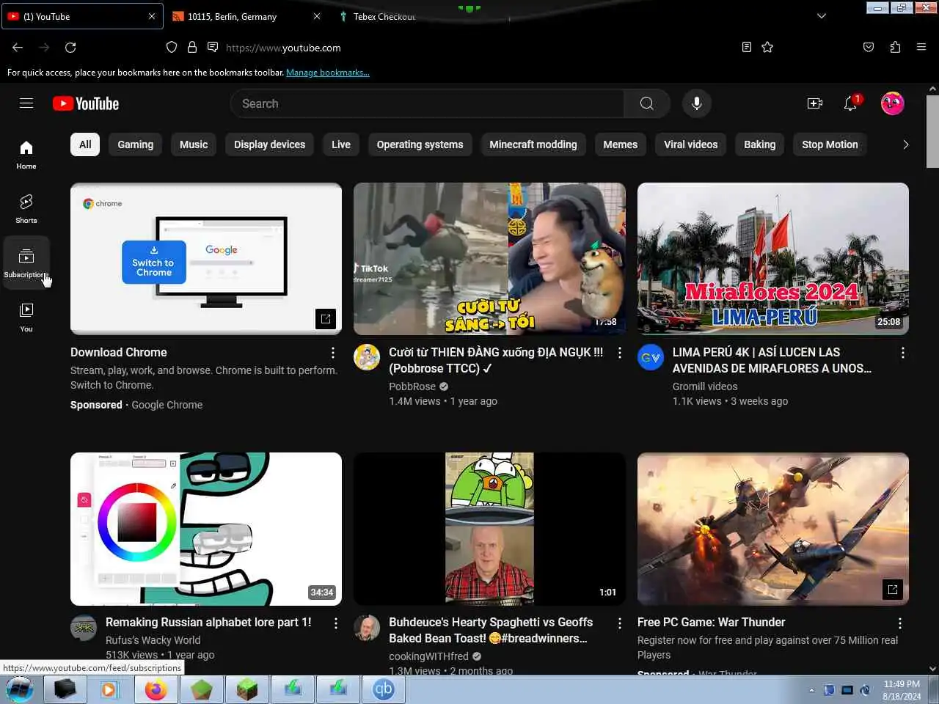Select the All filter chip
Screen dimensions: 939x704
coord(85,144)
